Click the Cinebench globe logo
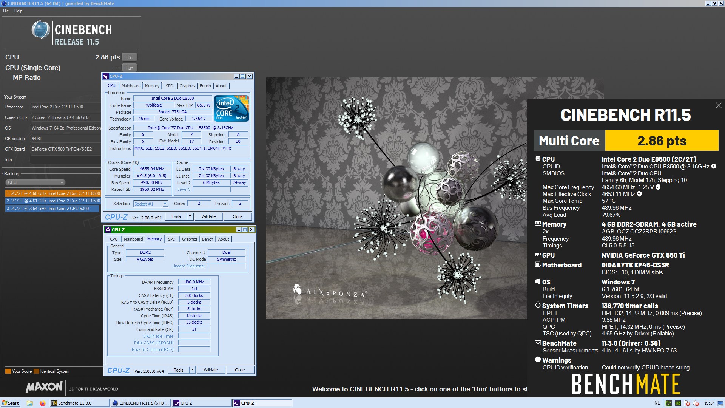This screenshot has height=408, width=725. coord(41,30)
